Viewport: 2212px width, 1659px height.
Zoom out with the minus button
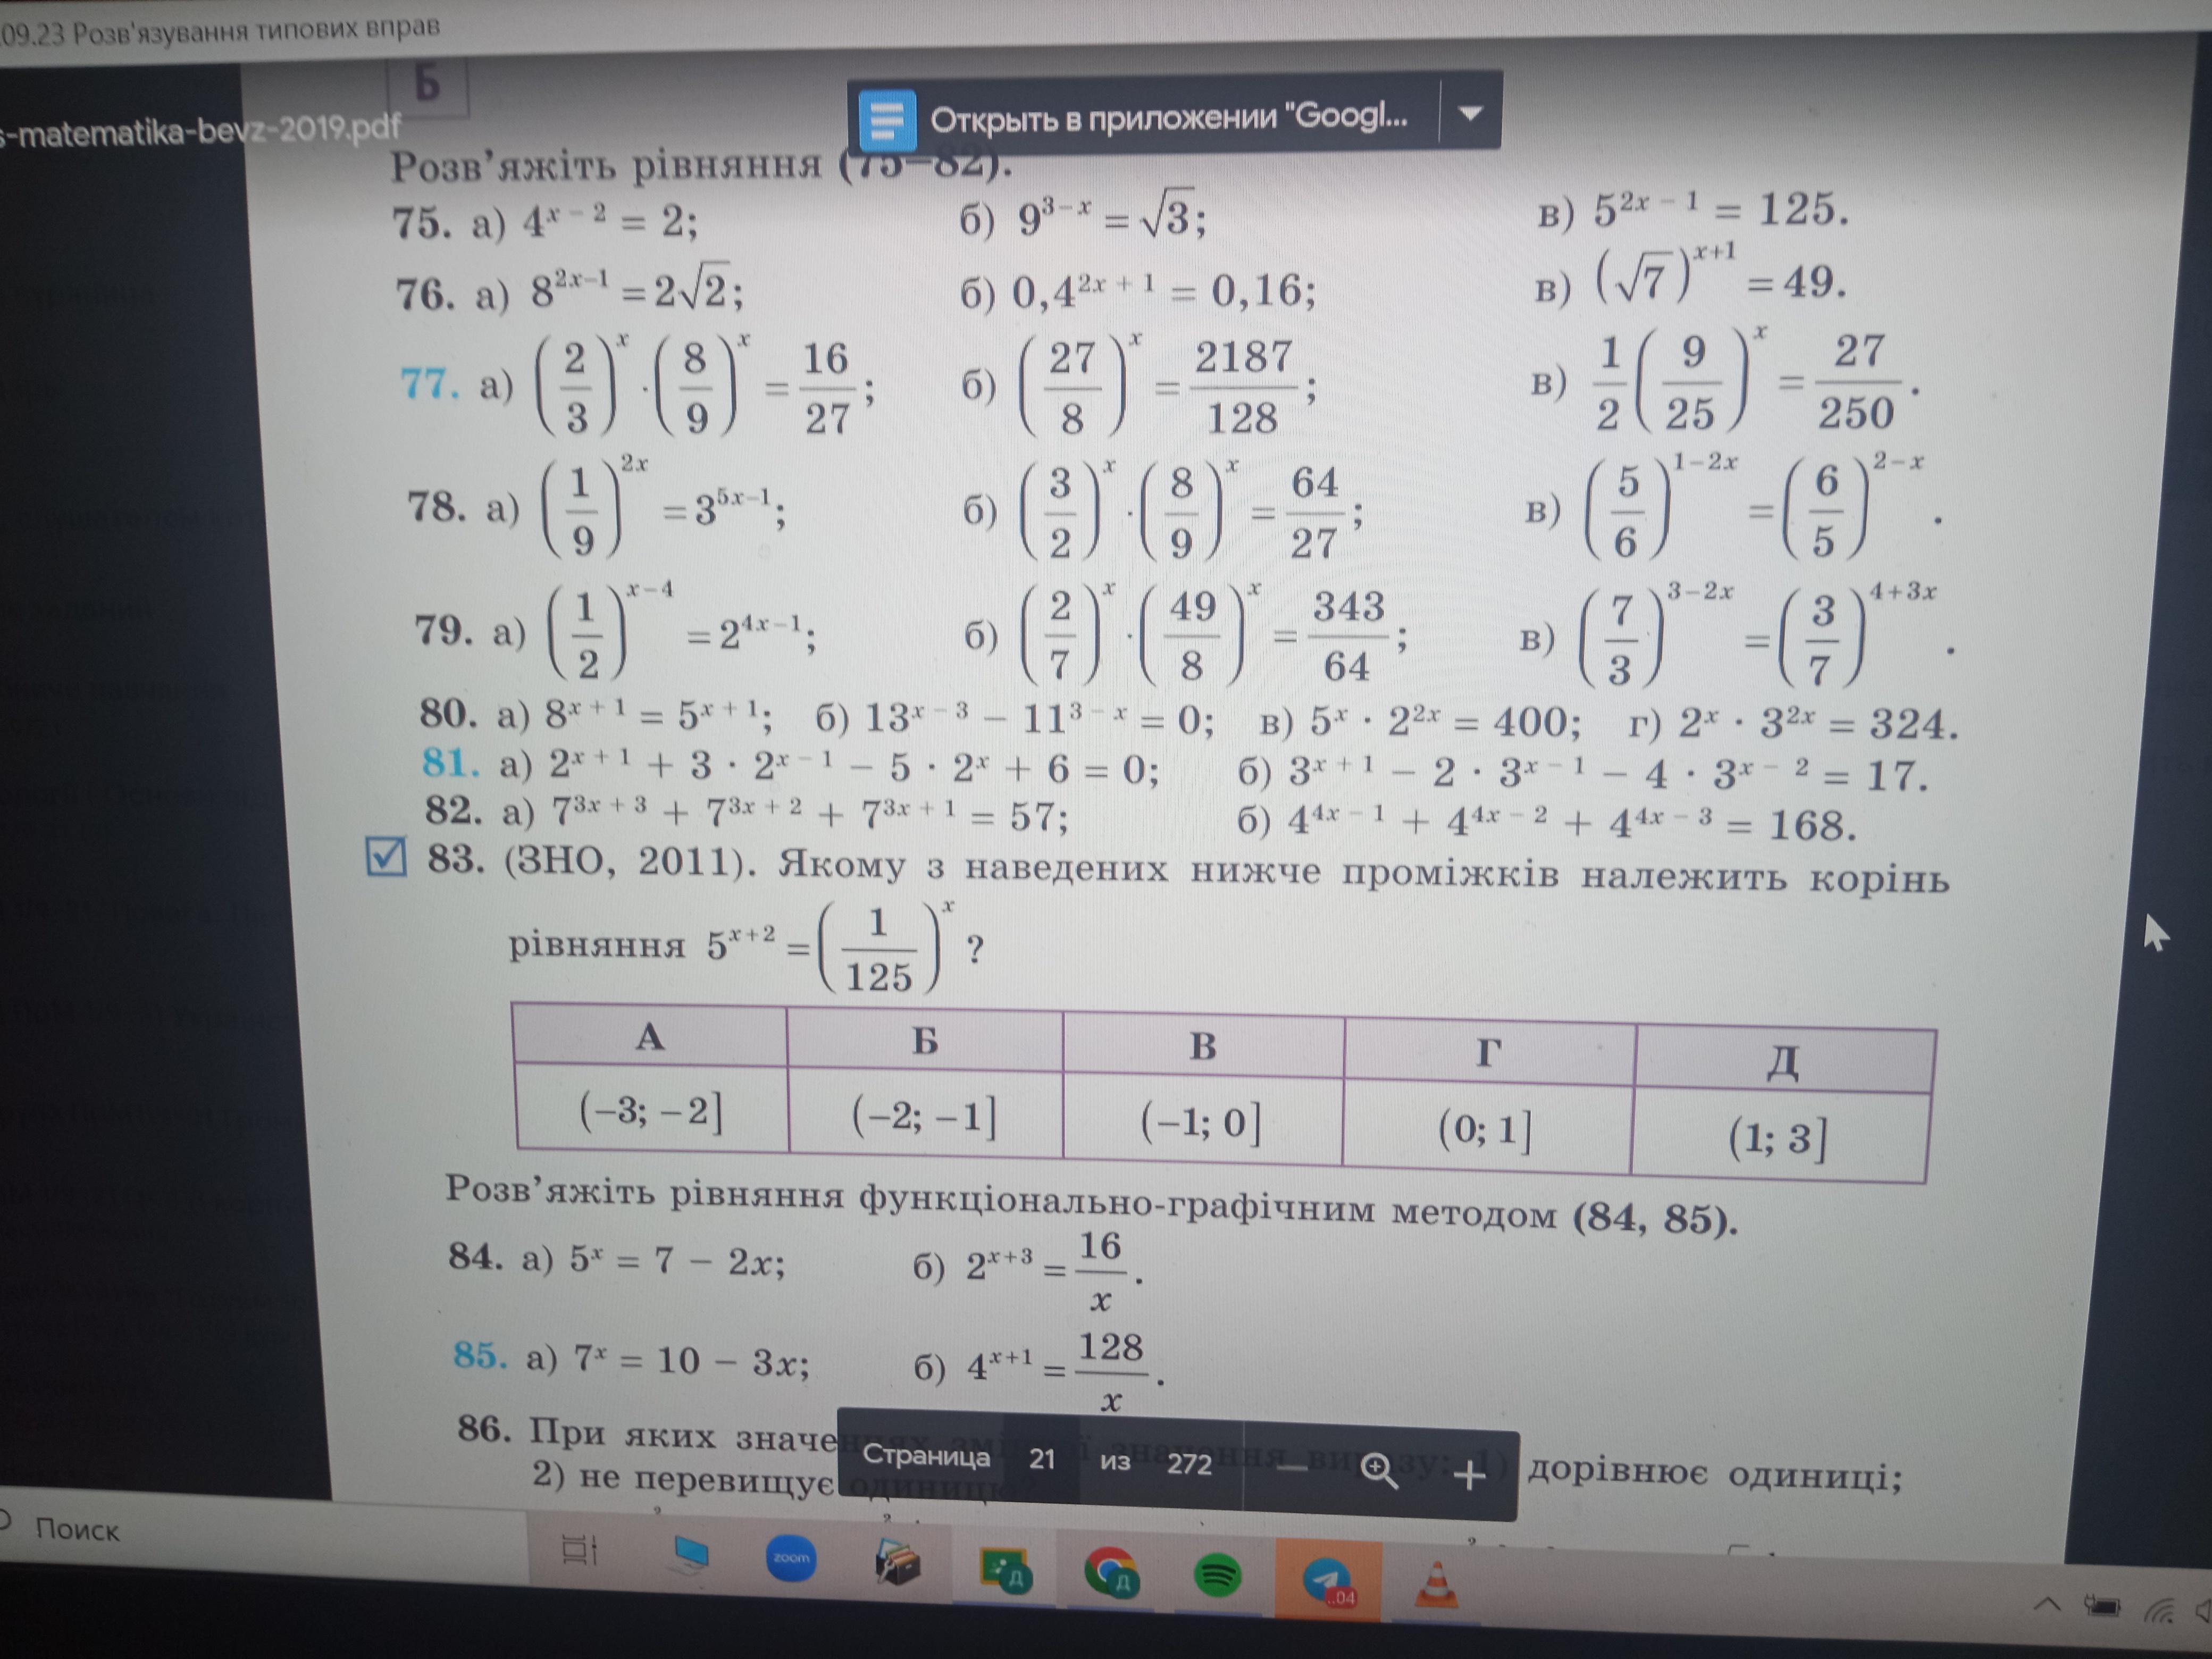pos(1292,1467)
